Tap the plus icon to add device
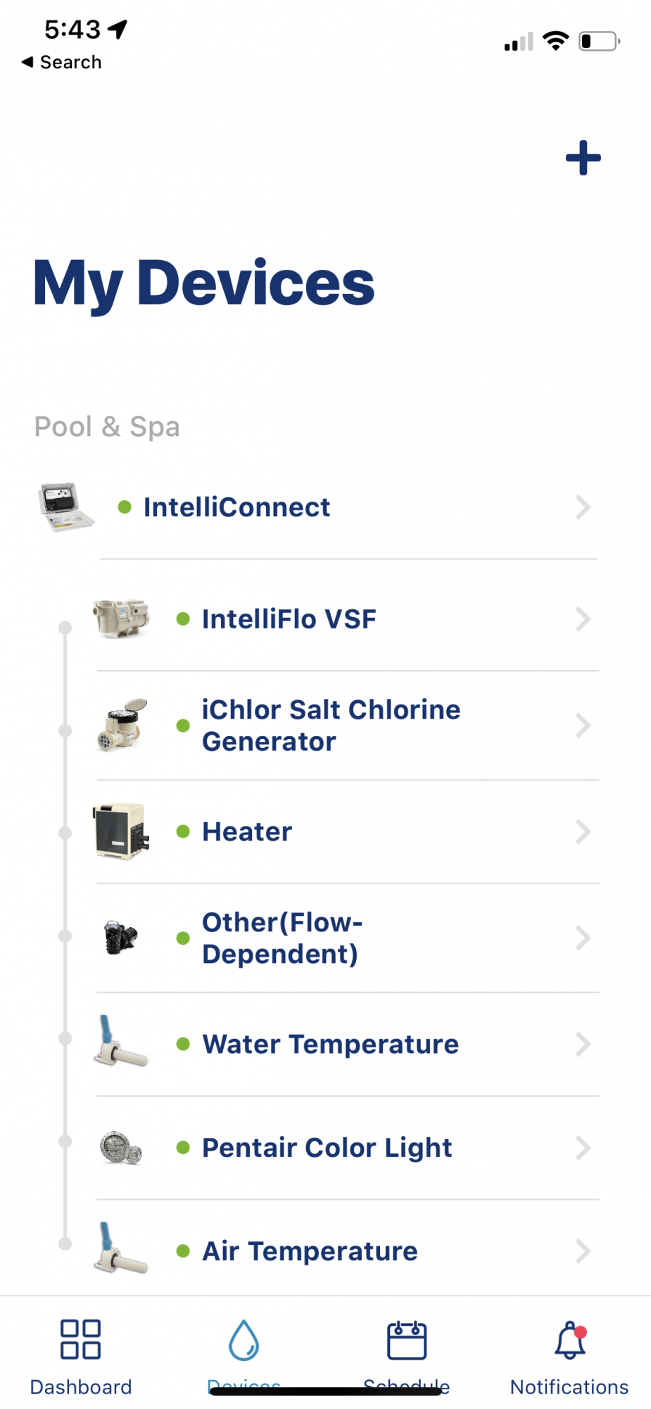 583,158
